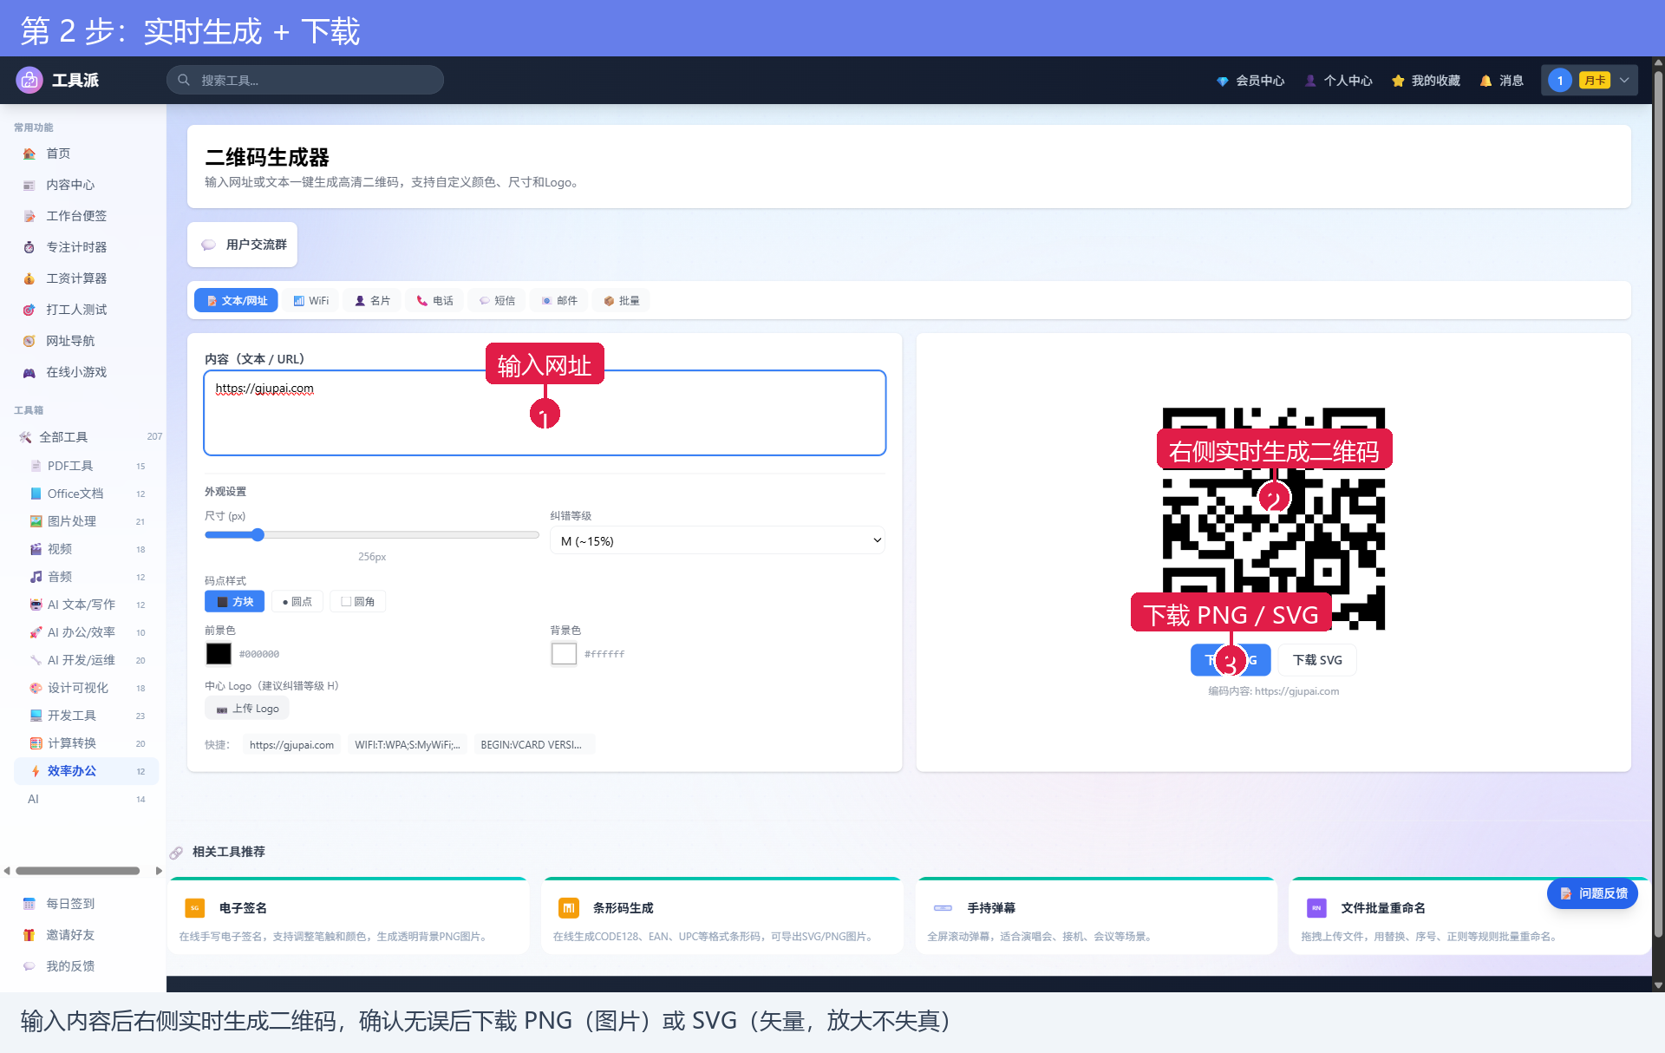Click the search magnifier icon
1665x1053 pixels.
tap(184, 80)
